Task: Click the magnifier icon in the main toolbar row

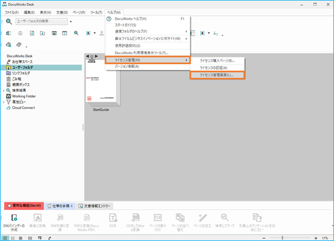Action: [x=76, y=33]
